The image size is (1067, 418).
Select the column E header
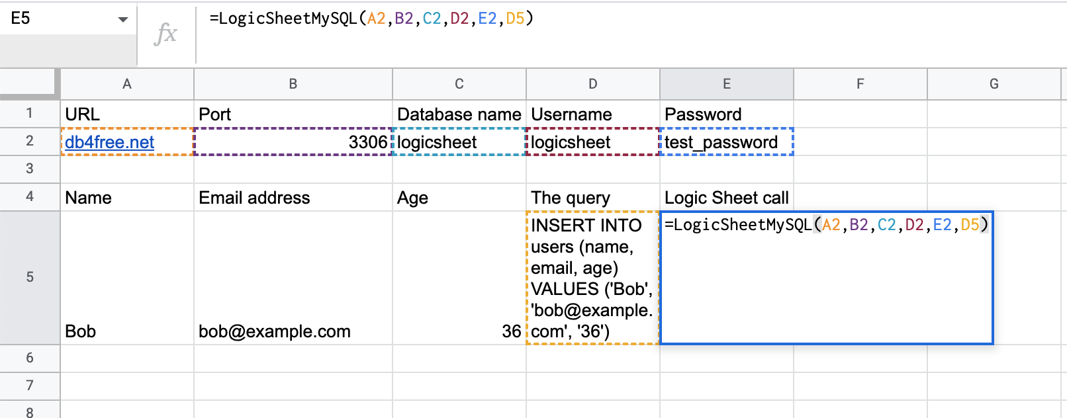coord(727,84)
